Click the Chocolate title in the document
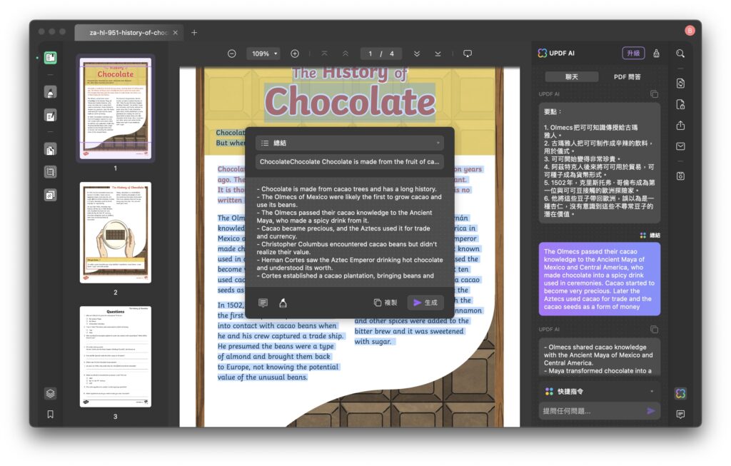Image resolution: width=731 pixels, height=466 pixels. tap(350, 101)
